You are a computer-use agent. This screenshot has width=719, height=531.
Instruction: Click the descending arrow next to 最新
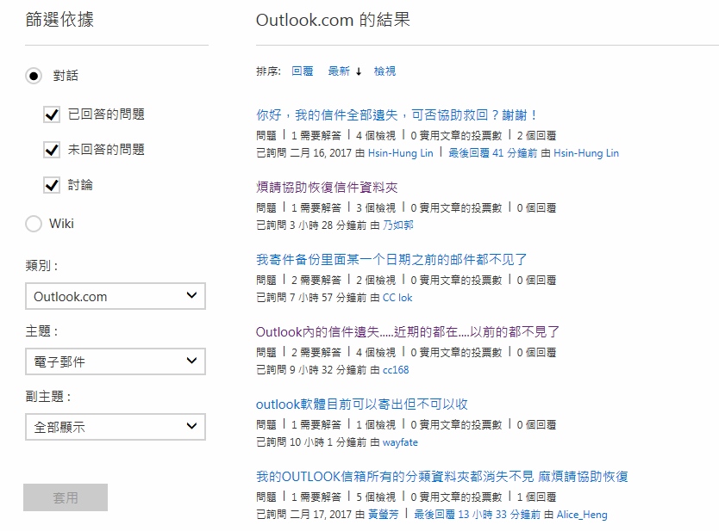tap(359, 71)
